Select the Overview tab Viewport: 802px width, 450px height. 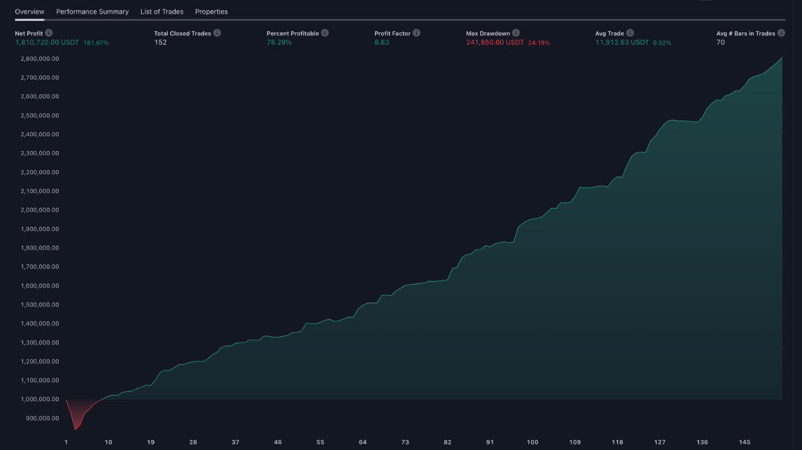click(30, 12)
